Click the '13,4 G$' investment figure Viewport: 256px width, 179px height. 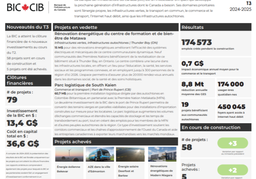[22, 123]
